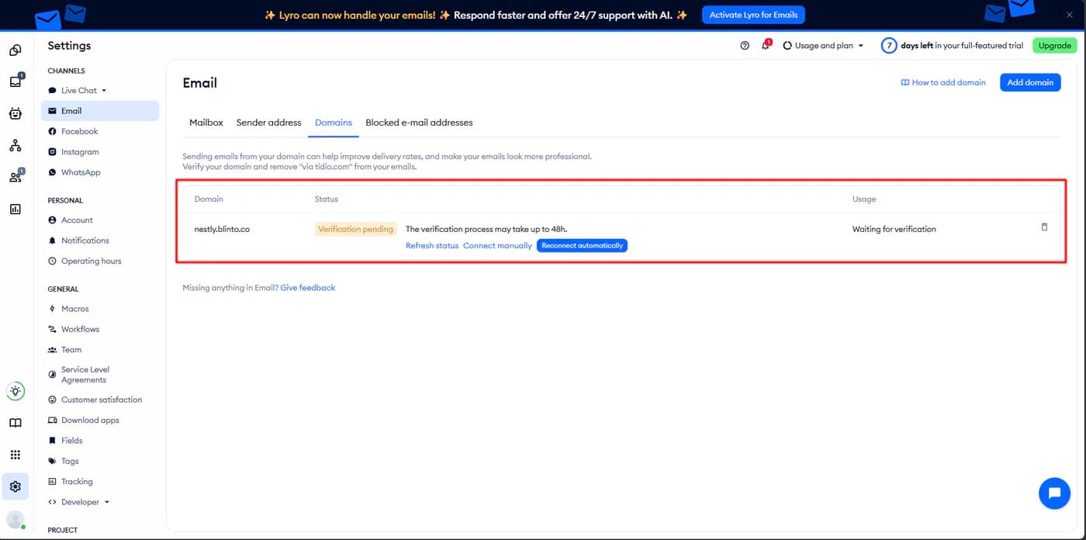Expand the Live Chat submenu
Viewport: 1086px width, 540px height.
[x=103, y=91]
